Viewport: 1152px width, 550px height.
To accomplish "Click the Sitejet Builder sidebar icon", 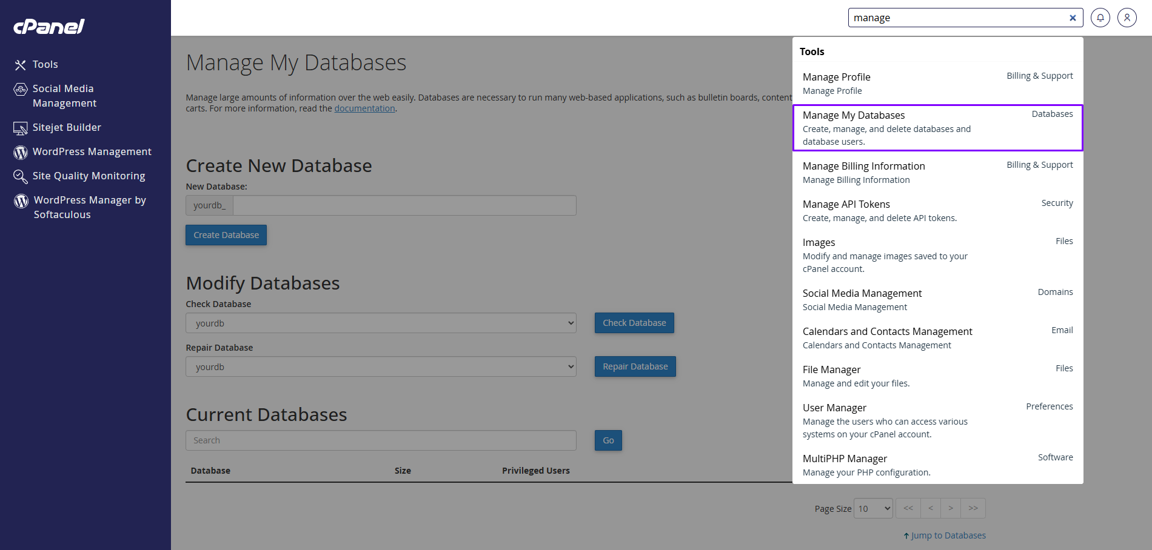I will pos(21,128).
